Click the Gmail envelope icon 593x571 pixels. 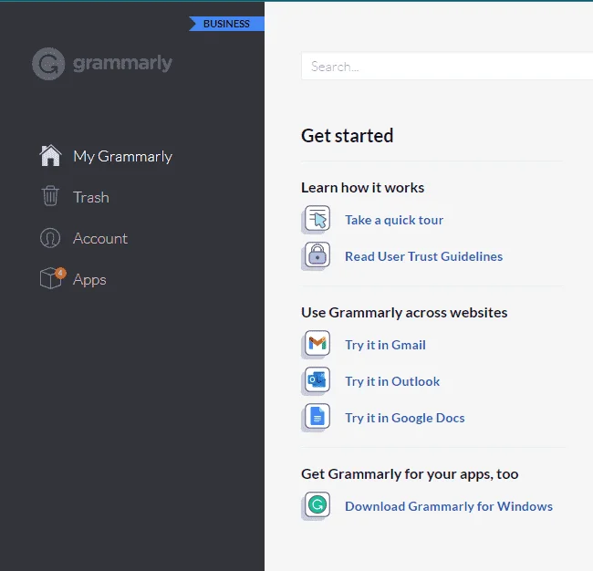pyautogui.click(x=317, y=343)
